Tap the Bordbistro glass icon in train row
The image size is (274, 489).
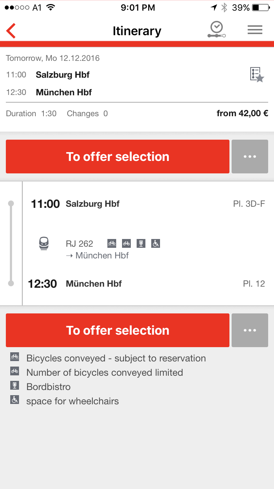point(141,243)
